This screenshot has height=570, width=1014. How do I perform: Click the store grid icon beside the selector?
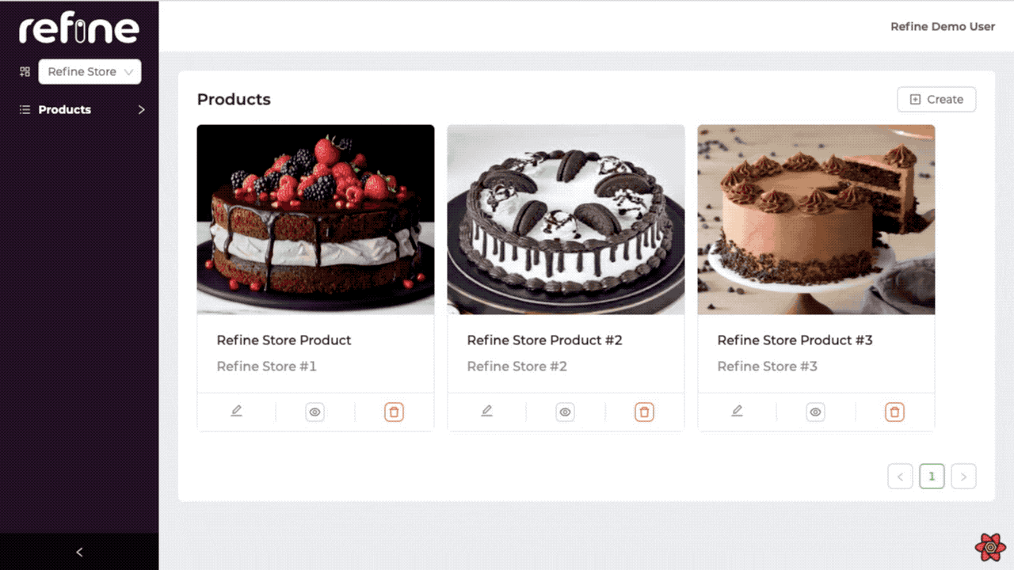click(25, 71)
